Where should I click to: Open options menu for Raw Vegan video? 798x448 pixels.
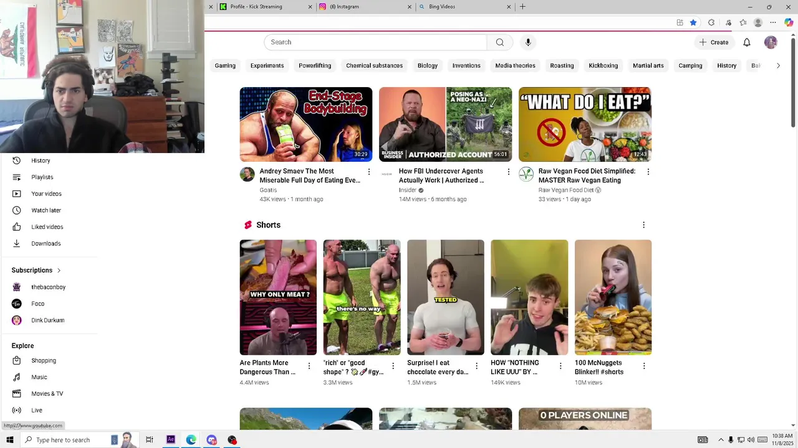(x=648, y=172)
